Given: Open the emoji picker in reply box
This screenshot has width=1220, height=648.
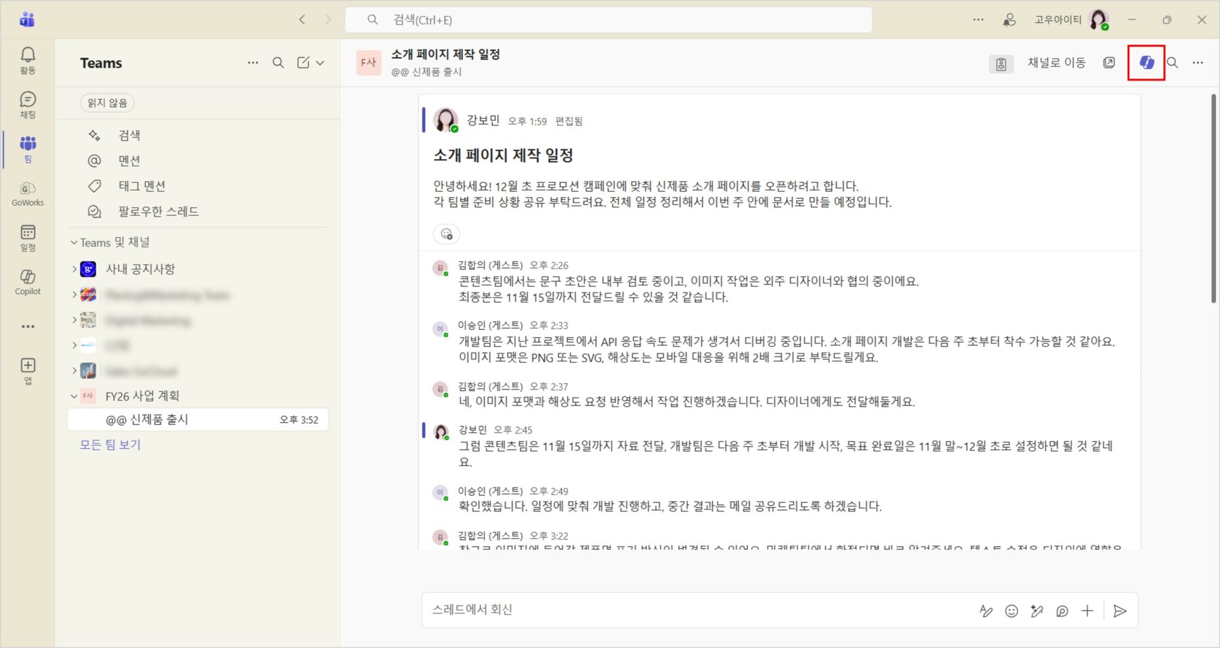Looking at the screenshot, I should [1011, 611].
